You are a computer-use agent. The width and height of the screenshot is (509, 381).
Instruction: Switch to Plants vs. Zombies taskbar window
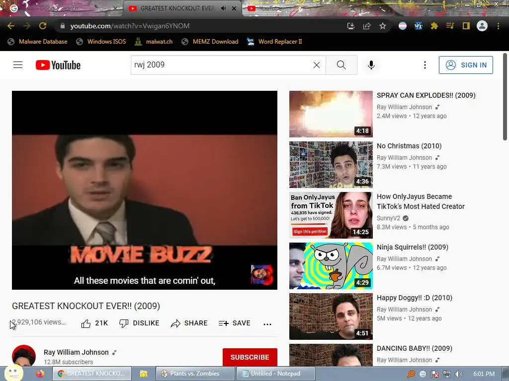(195, 374)
